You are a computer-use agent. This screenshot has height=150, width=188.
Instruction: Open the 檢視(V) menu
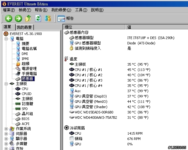point(25,10)
